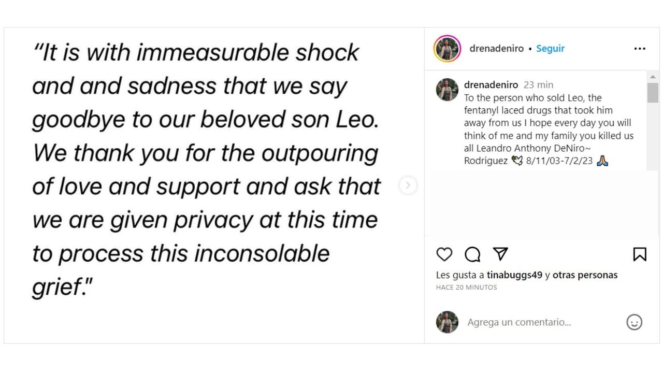
Task: Like the post using the heart icon
Action: (444, 254)
